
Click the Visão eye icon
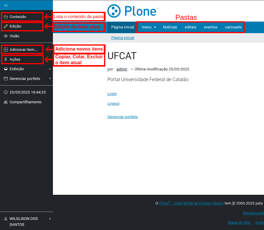pos(6,36)
